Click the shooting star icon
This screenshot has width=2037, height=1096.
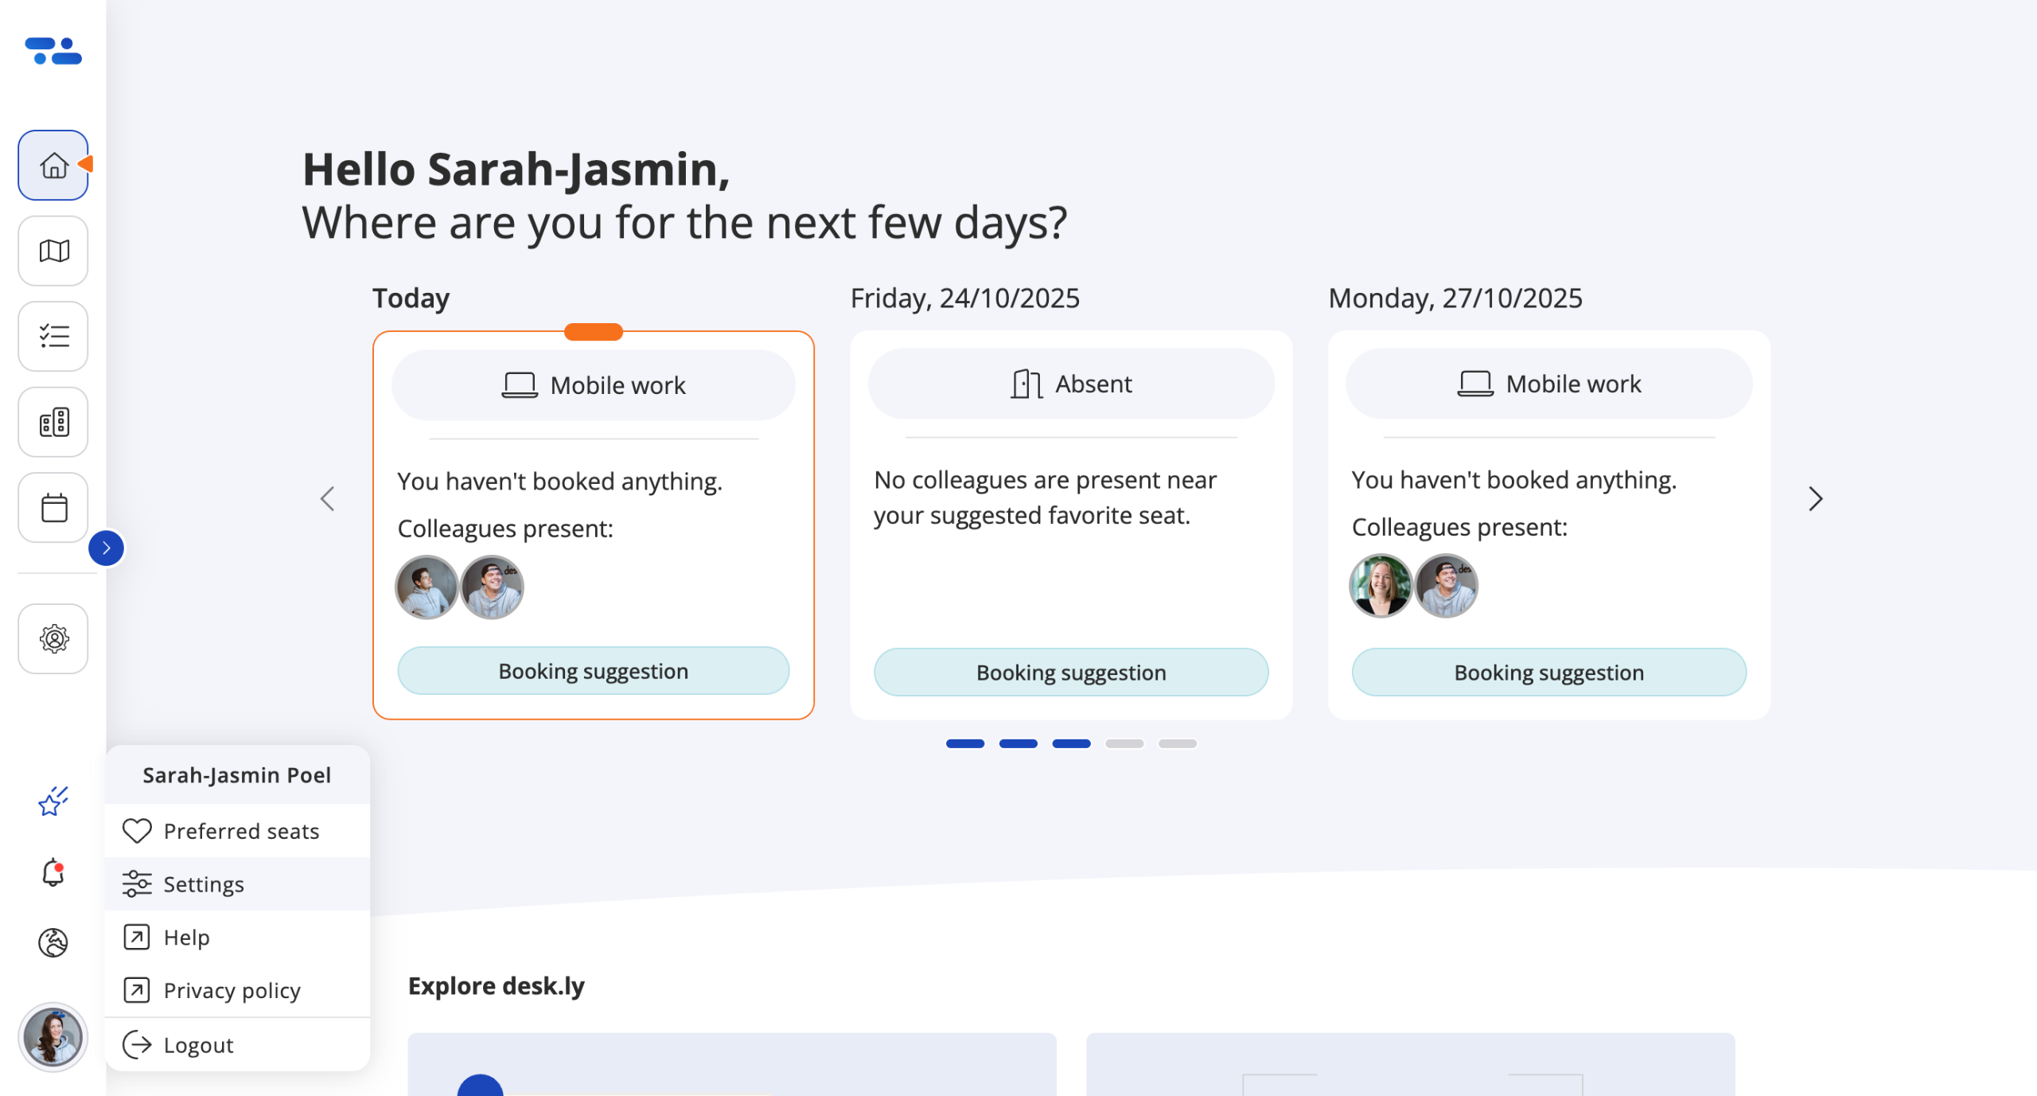pos(53,801)
